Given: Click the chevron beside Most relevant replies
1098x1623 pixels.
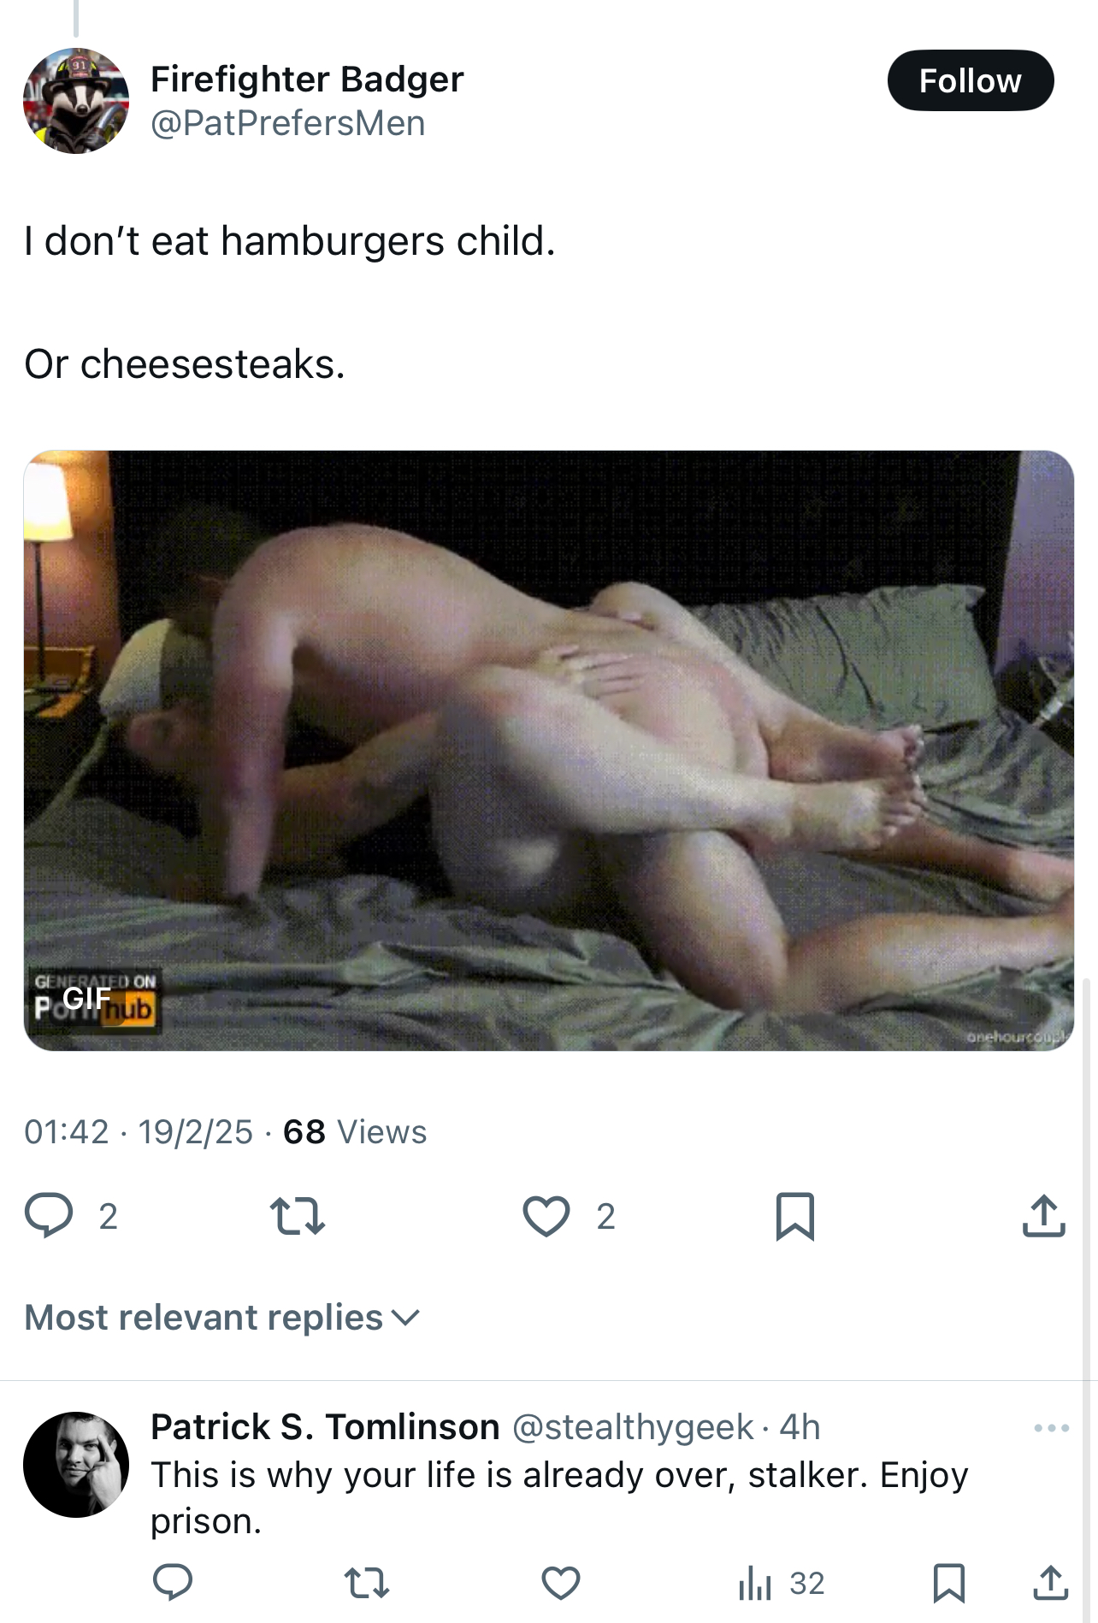Looking at the screenshot, I should (x=405, y=1318).
